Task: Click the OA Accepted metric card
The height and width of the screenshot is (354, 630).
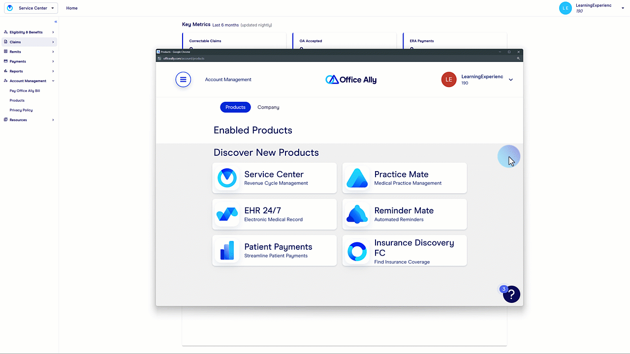Action: click(345, 41)
